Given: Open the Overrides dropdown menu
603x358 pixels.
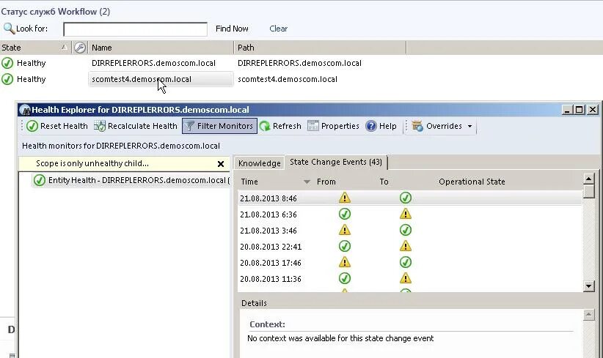Looking at the screenshot, I should point(442,126).
